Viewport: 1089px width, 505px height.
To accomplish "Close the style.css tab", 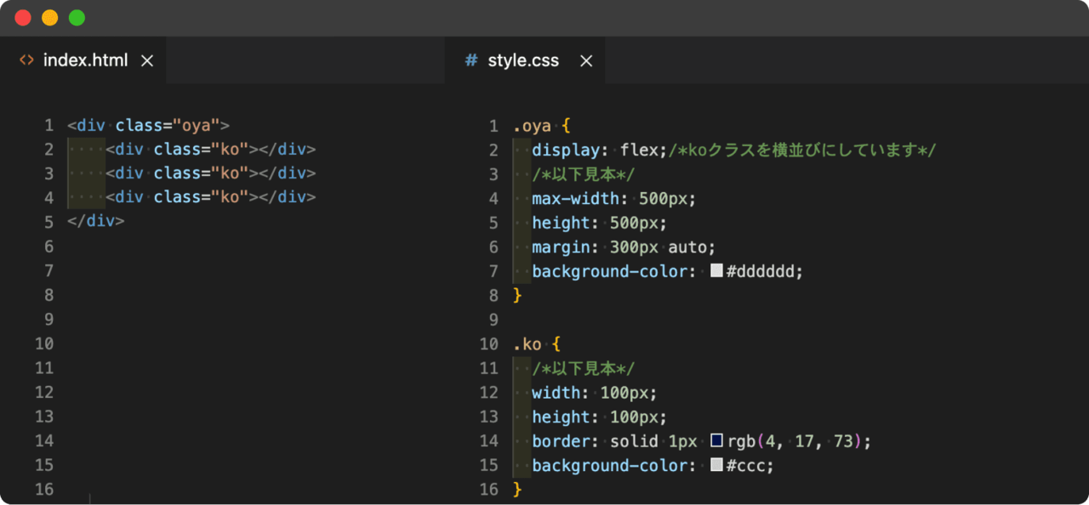I will [586, 60].
